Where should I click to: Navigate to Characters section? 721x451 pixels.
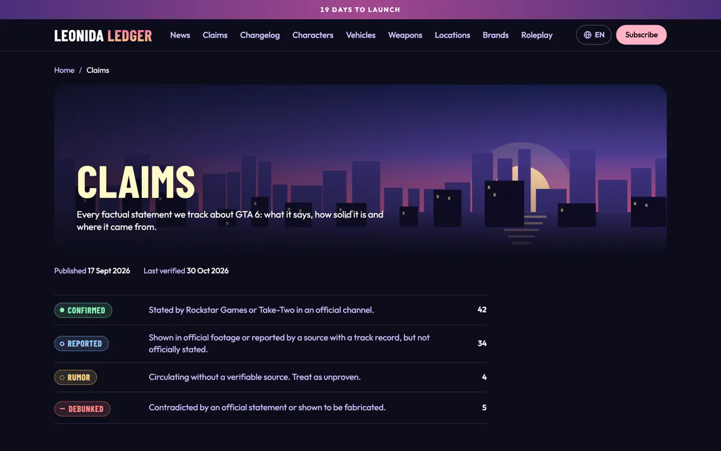(x=312, y=35)
